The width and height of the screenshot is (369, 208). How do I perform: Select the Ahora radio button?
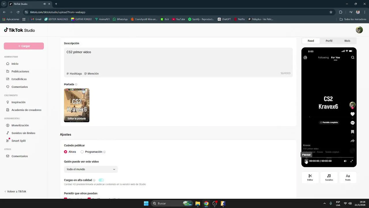coord(65,152)
